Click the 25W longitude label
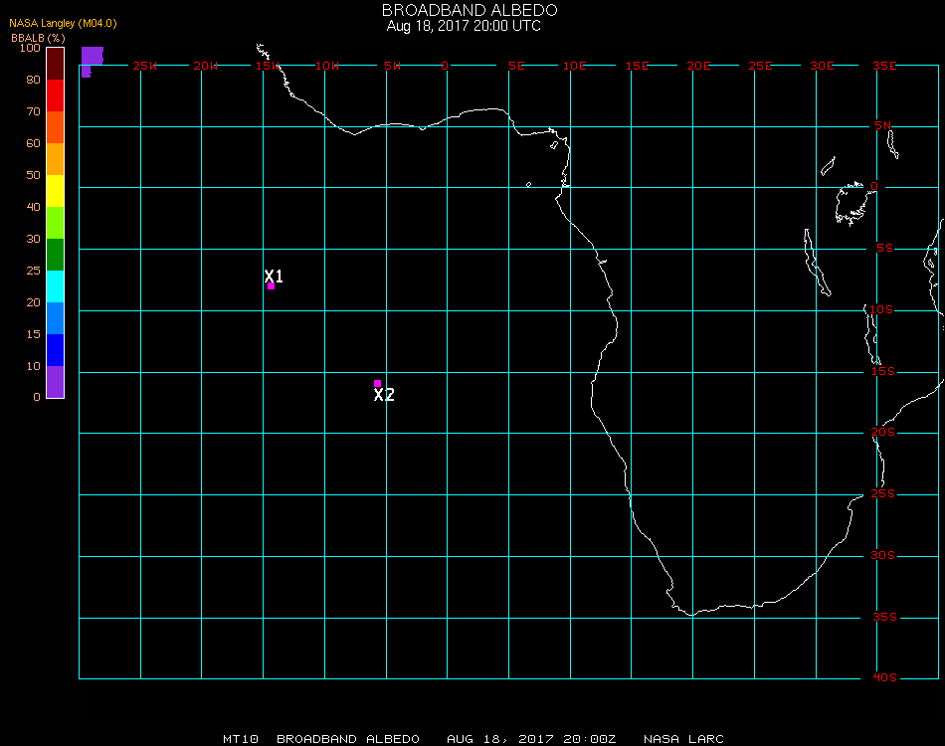The height and width of the screenshot is (746, 945). [x=144, y=66]
